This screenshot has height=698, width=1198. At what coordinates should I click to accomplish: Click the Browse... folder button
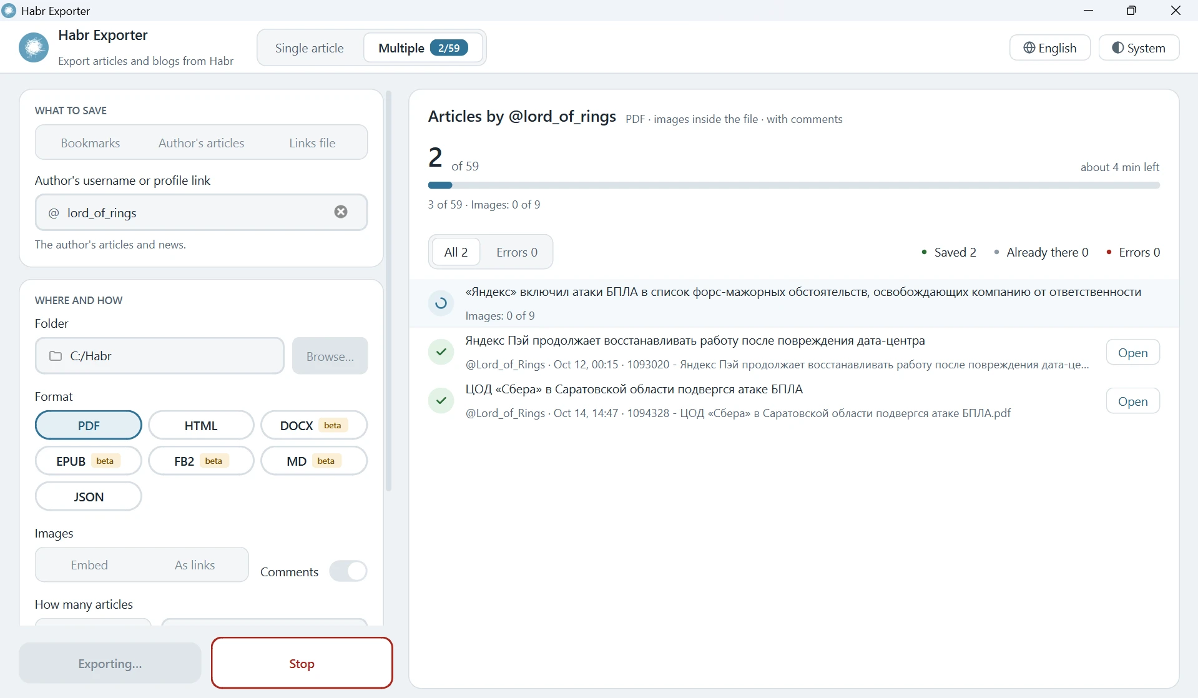(x=330, y=356)
